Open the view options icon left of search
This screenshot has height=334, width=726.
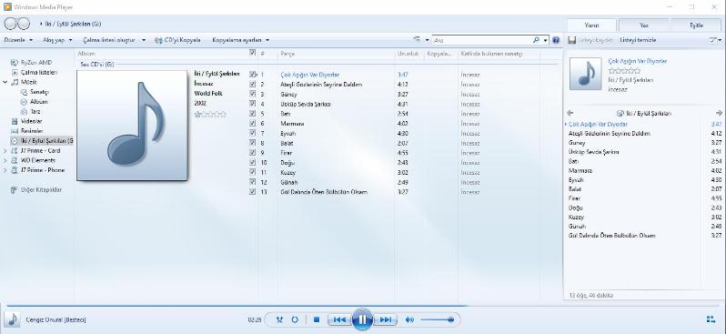(x=418, y=40)
